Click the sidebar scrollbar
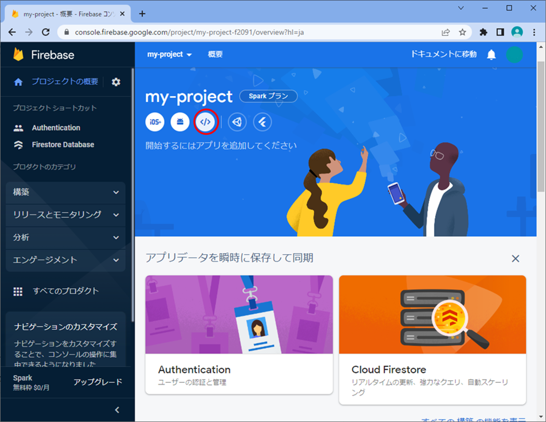The image size is (546, 422). tap(132, 195)
